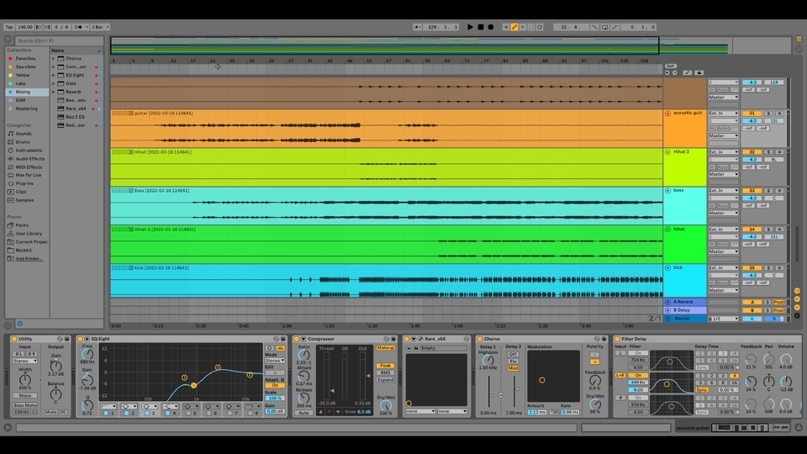
Task: Toggle the Loop switch icon
Action: [604, 27]
